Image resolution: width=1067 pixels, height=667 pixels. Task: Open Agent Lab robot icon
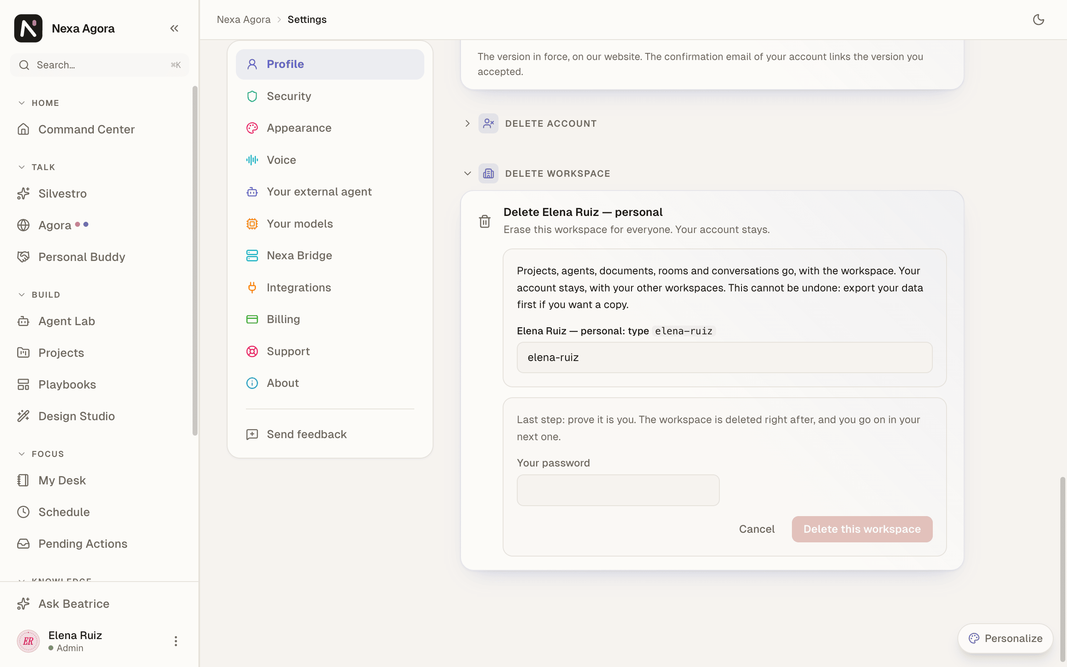(23, 321)
